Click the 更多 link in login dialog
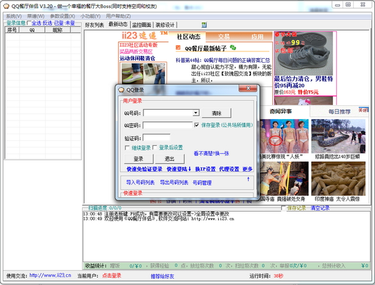Viewport: 375px width, 285px height. point(247,169)
